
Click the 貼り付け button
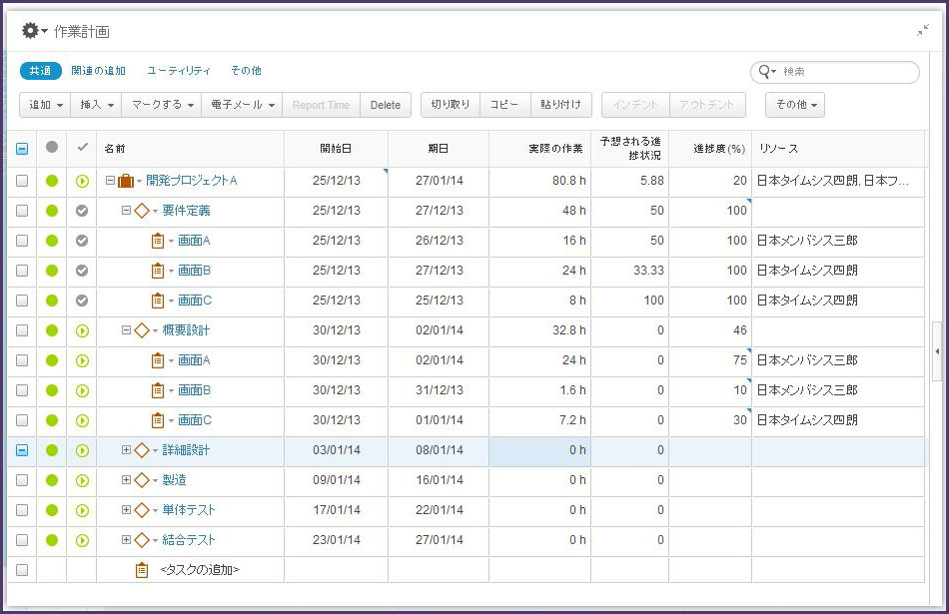pyautogui.click(x=561, y=105)
